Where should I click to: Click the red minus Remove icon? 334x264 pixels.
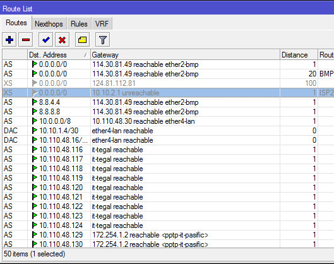click(x=25, y=40)
